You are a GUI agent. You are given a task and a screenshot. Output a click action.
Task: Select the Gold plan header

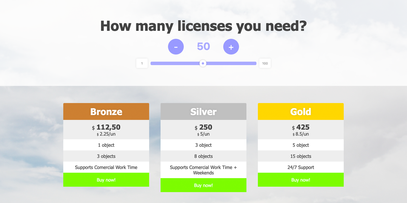pyautogui.click(x=301, y=111)
